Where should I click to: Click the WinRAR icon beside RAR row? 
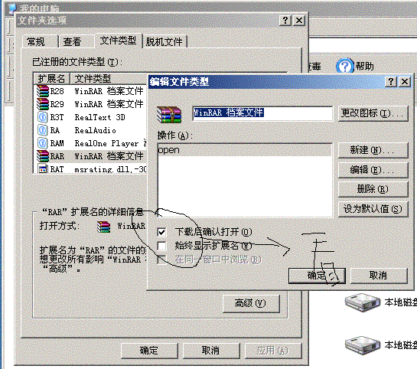pyautogui.click(x=43, y=156)
